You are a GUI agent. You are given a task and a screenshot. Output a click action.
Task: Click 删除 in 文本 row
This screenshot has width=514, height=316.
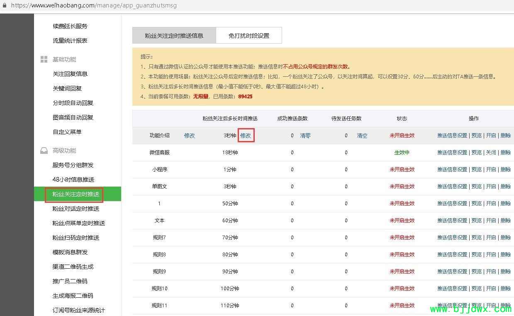pyautogui.click(x=506, y=221)
